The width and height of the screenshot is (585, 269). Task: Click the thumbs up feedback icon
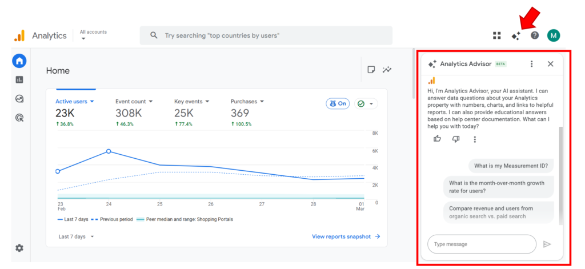(438, 139)
